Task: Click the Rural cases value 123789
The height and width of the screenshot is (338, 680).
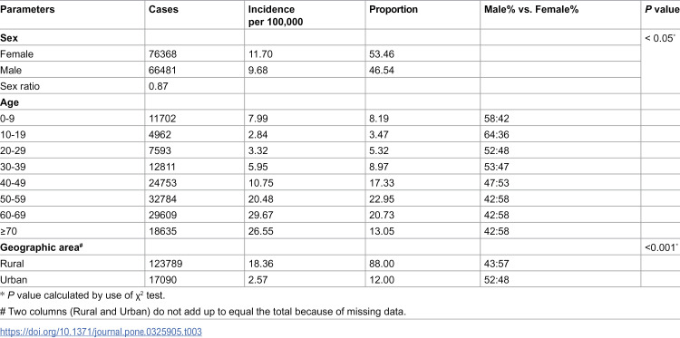Action: (x=165, y=264)
